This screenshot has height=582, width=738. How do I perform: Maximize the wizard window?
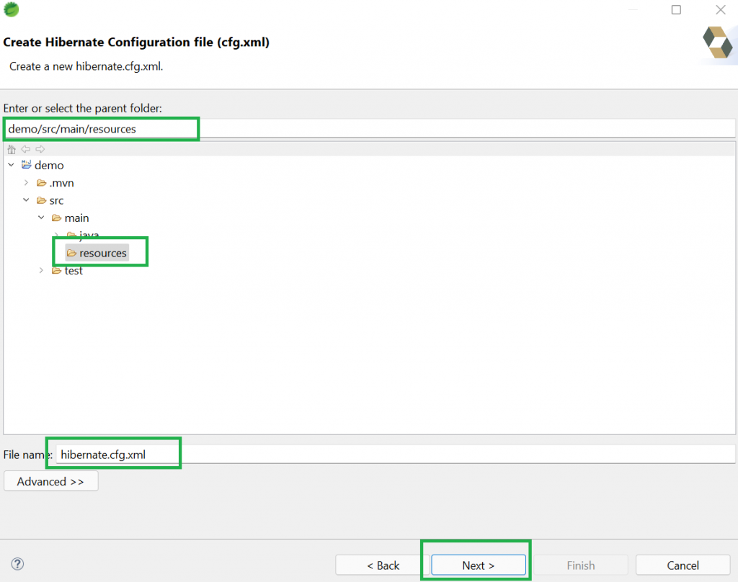(x=676, y=9)
